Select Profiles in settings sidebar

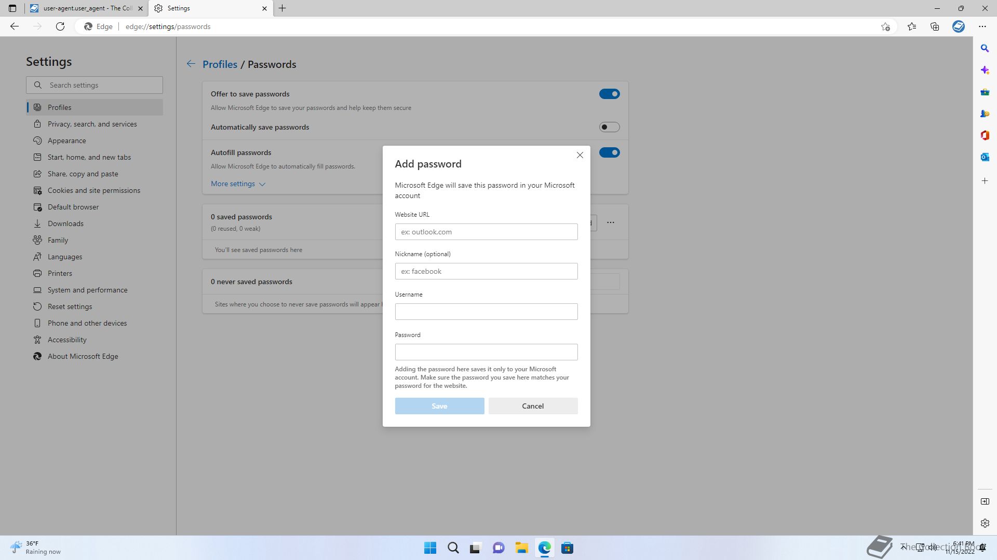pyautogui.click(x=95, y=107)
